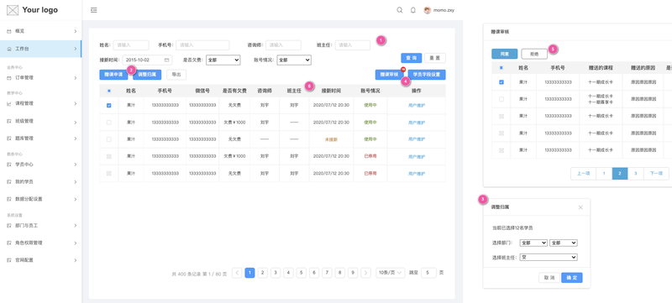
Task: Click the 角色权限管理 sidebar icon
Action: (9, 243)
